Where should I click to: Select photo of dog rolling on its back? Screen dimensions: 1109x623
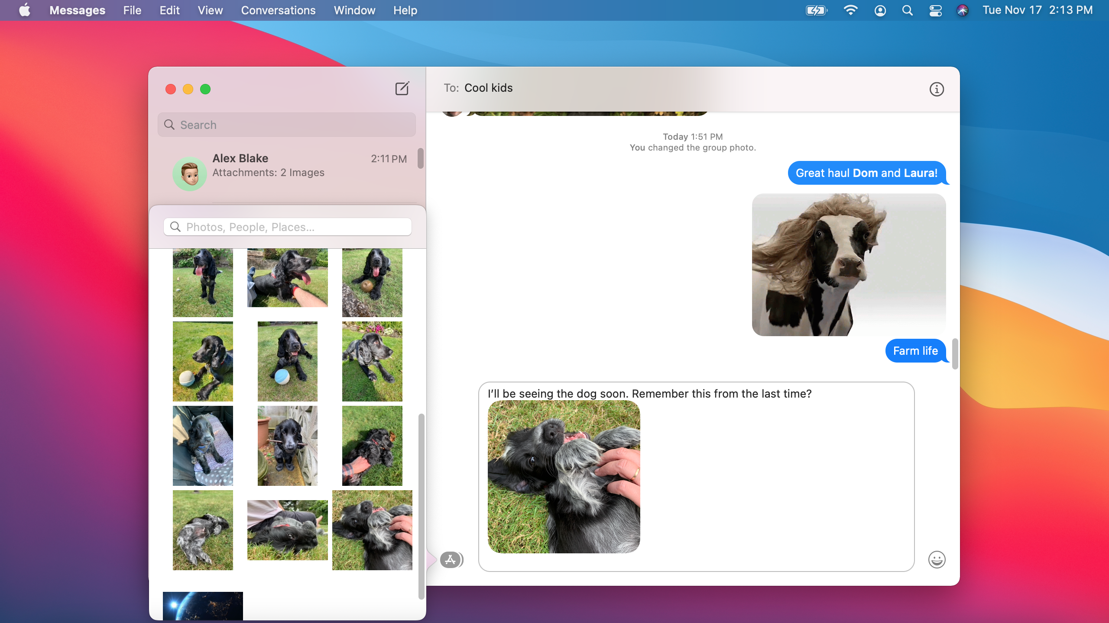(x=203, y=530)
